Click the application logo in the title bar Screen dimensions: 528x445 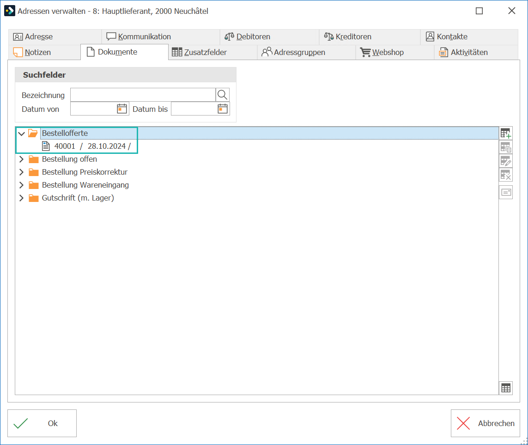point(9,11)
